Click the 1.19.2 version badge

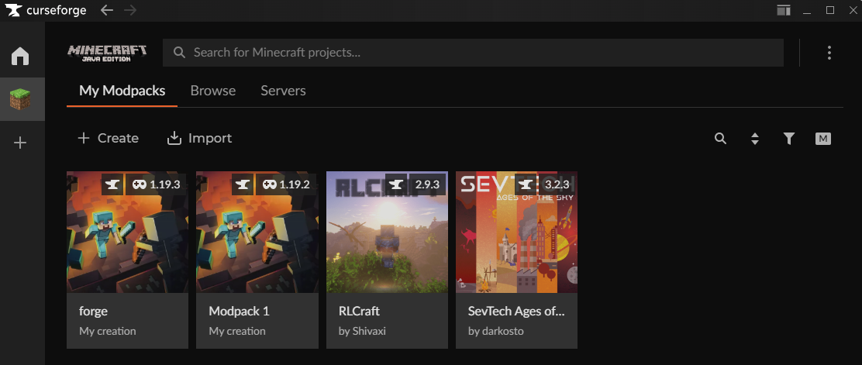tap(286, 184)
